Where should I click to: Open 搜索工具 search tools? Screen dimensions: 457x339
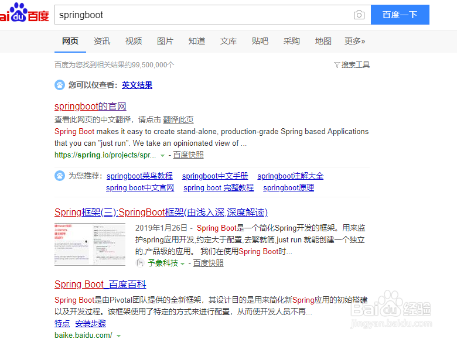(x=355, y=65)
